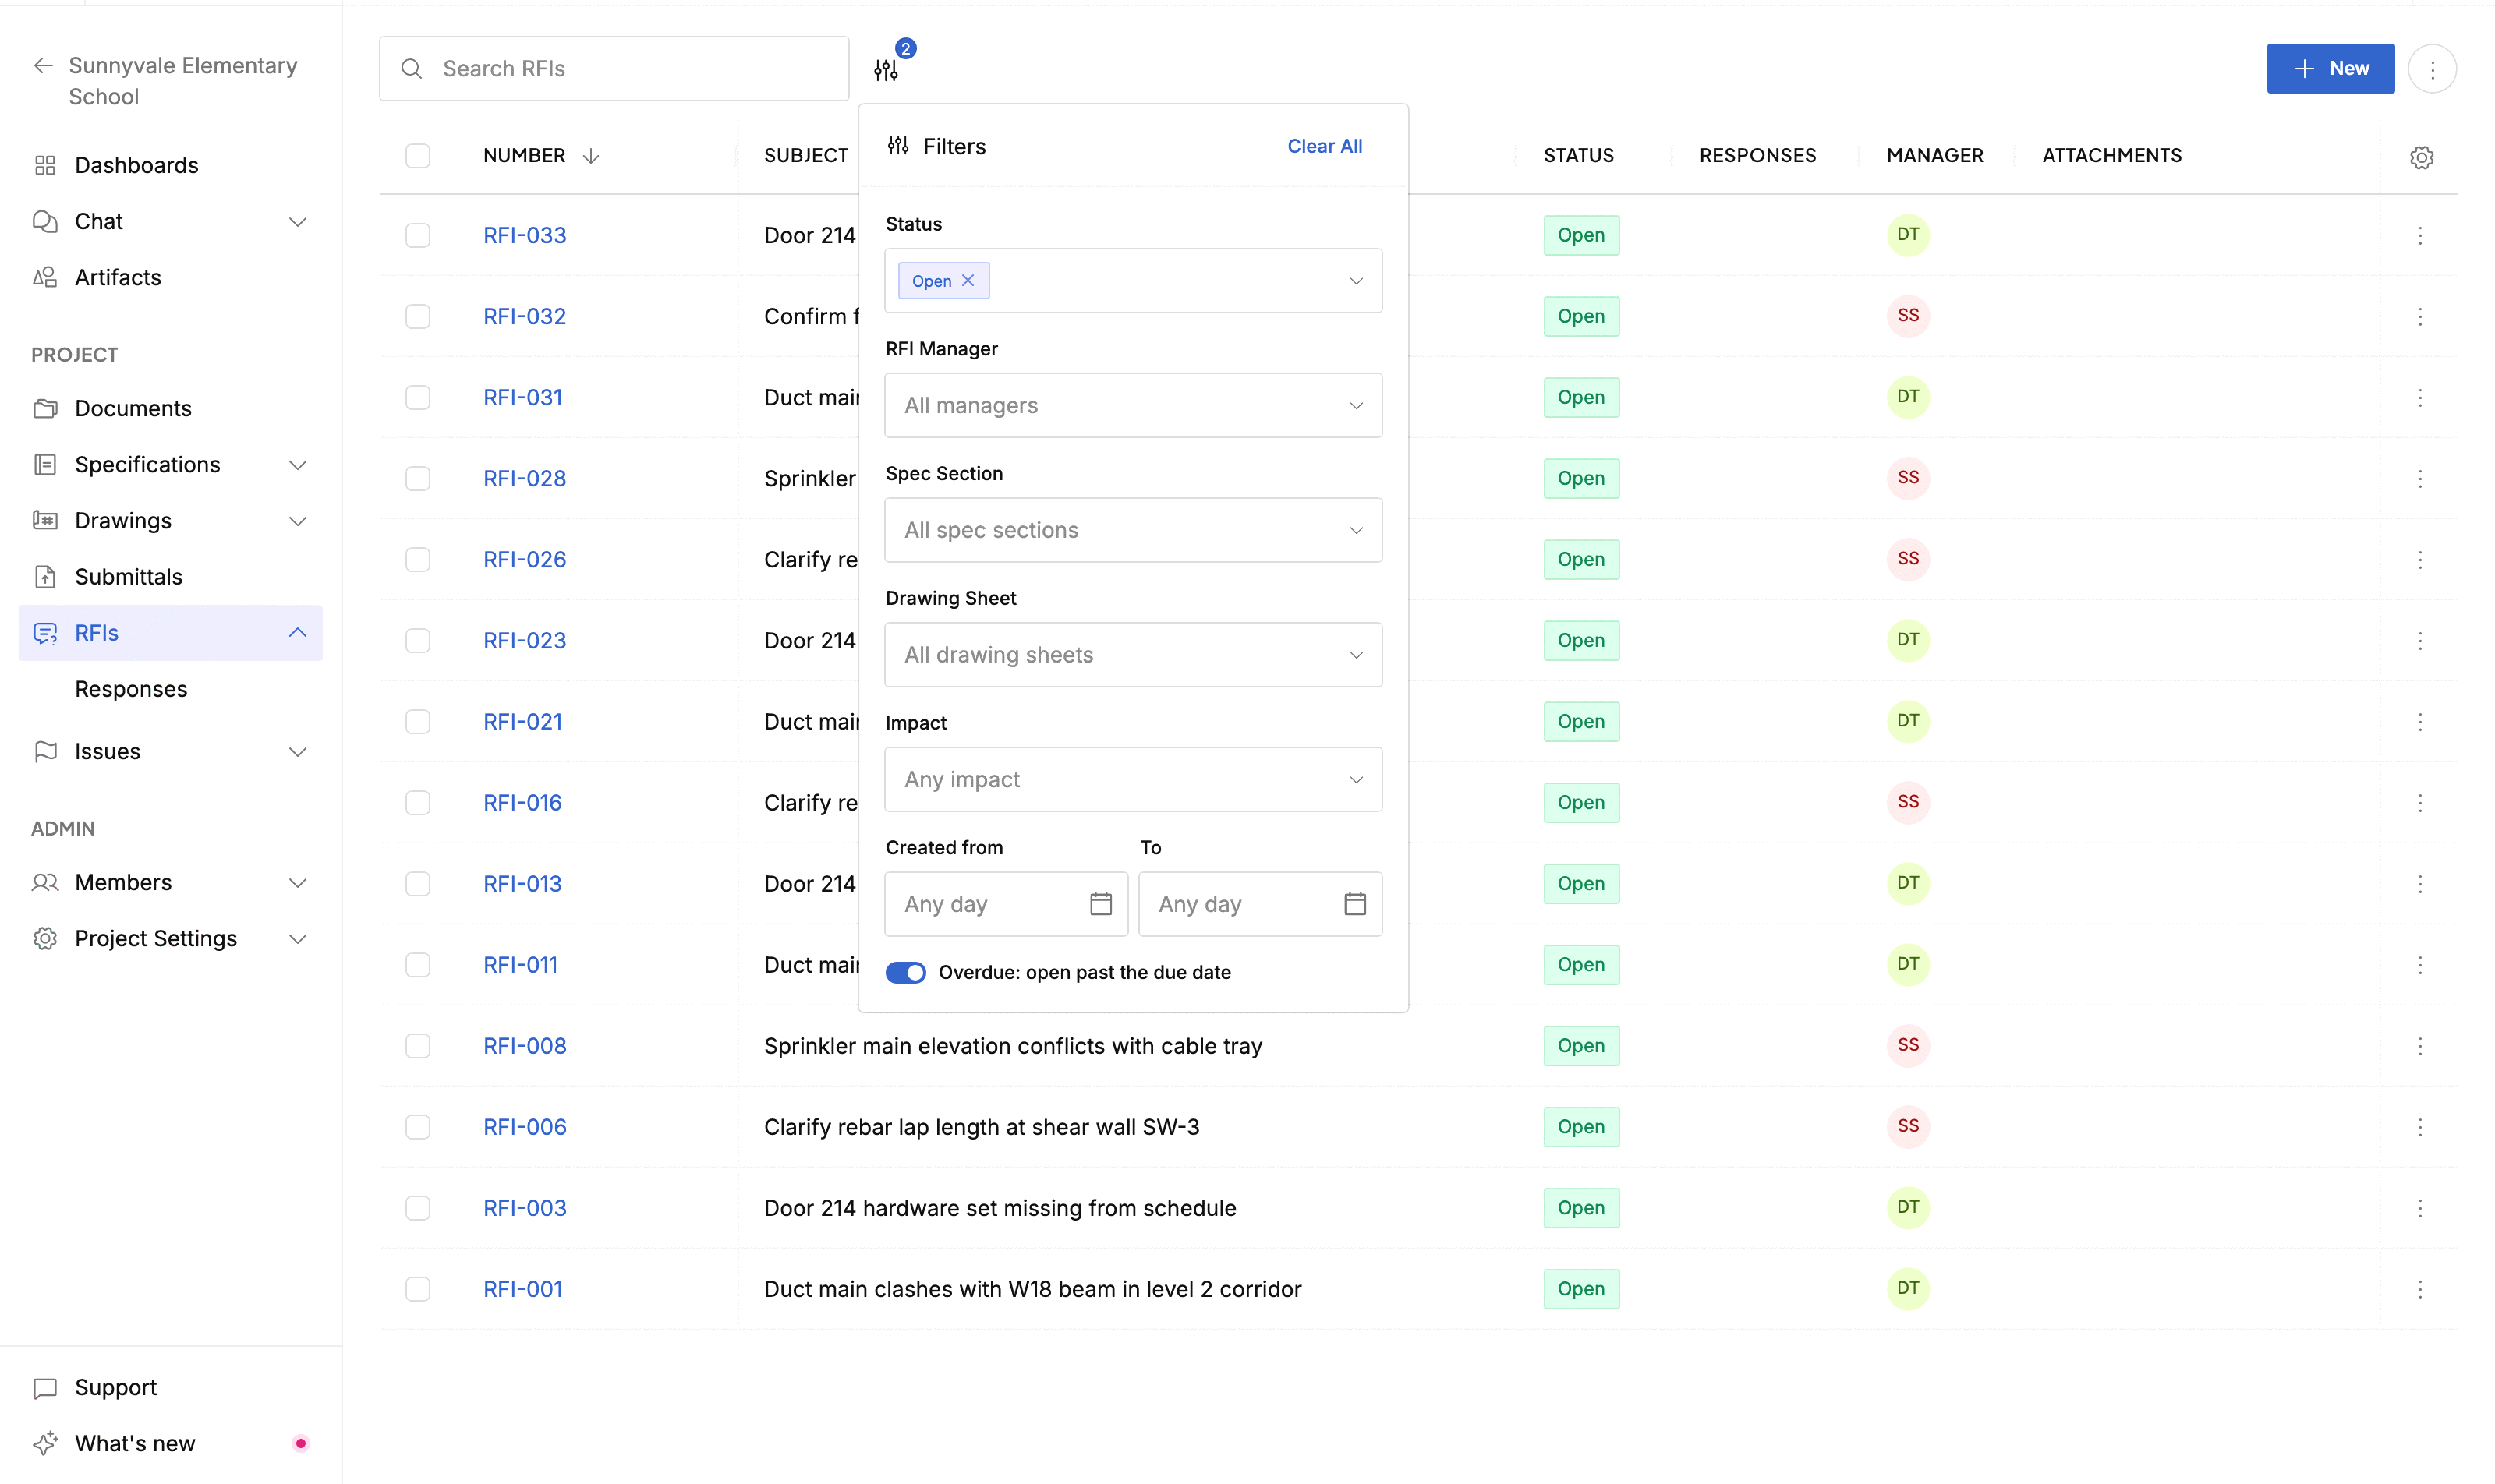Select the checkbox for RFI-006

pos(417,1127)
